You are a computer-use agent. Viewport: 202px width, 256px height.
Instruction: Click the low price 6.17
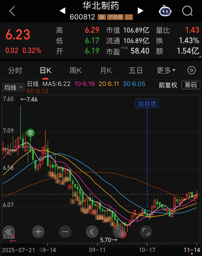[92, 40]
